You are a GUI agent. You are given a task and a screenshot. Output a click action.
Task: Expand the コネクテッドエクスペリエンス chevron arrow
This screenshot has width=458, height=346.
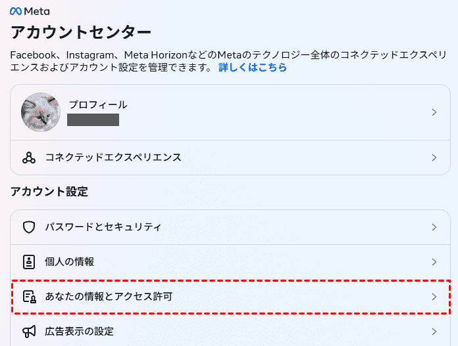point(434,158)
